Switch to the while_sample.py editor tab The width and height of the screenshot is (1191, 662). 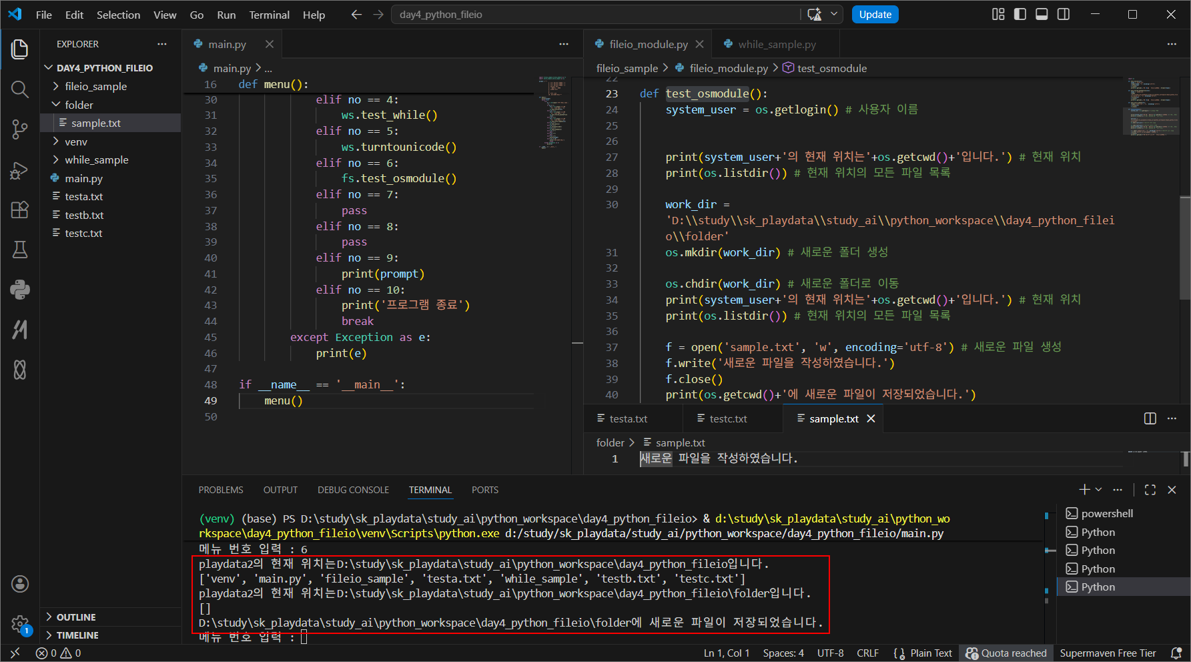[x=775, y=44]
